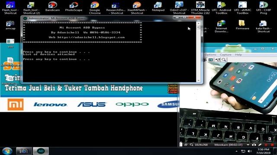Open the Flash_tool shortcut on desktop
The height and width of the screenshot is (155, 277).
pyautogui.click(x=10, y=8)
